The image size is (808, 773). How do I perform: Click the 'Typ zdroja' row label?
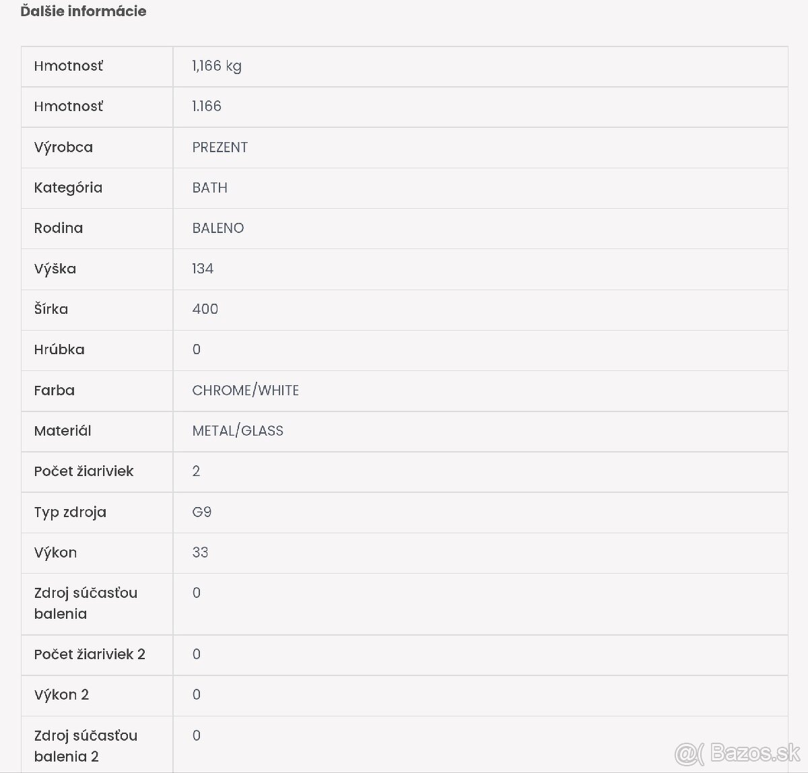70,512
